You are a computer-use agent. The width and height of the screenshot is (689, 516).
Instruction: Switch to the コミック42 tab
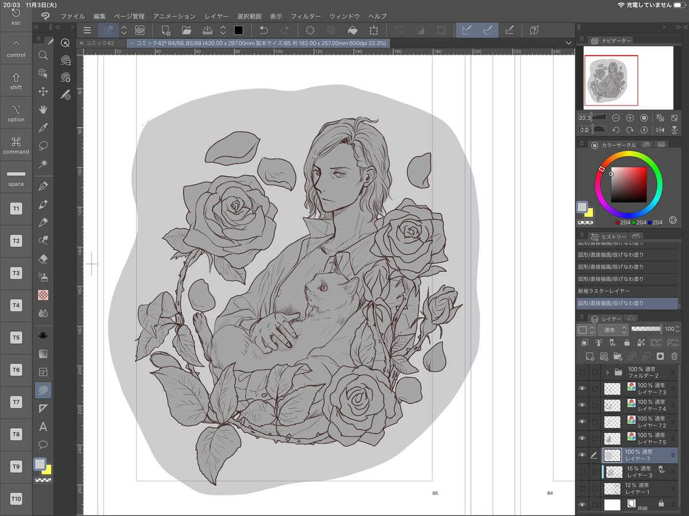pyautogui.click(x=98, y=43)
